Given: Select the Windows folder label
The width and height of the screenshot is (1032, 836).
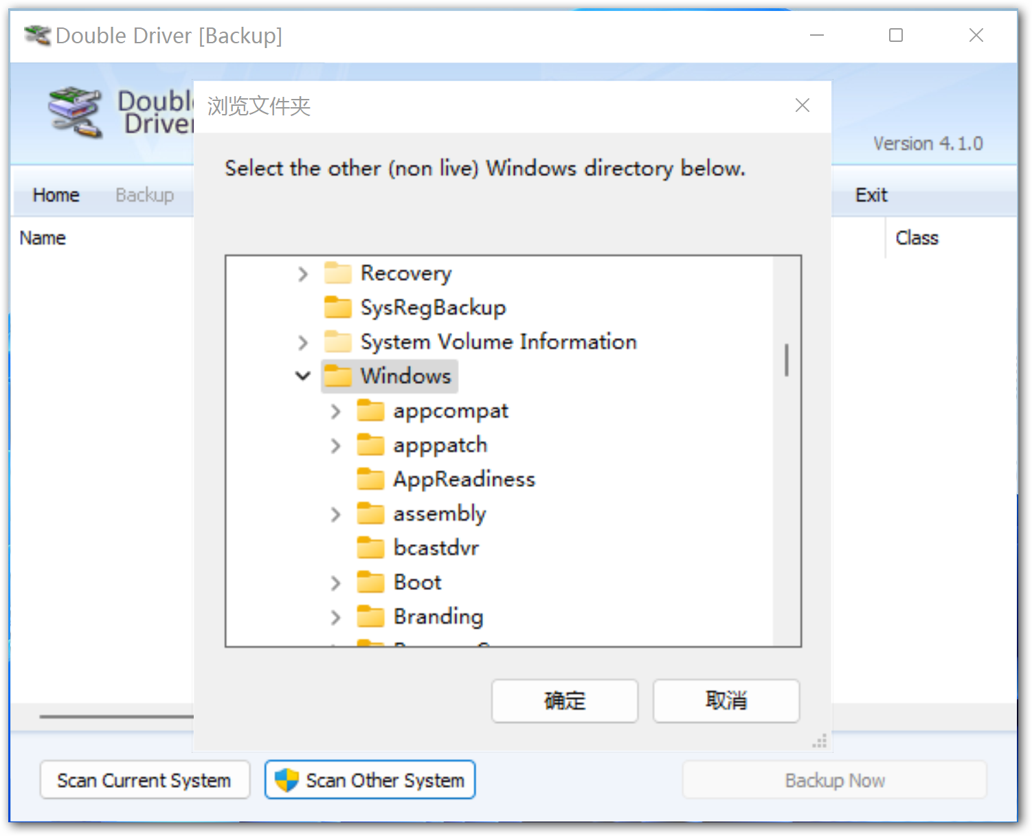Looking at the screenshot, I should [406, 376].
